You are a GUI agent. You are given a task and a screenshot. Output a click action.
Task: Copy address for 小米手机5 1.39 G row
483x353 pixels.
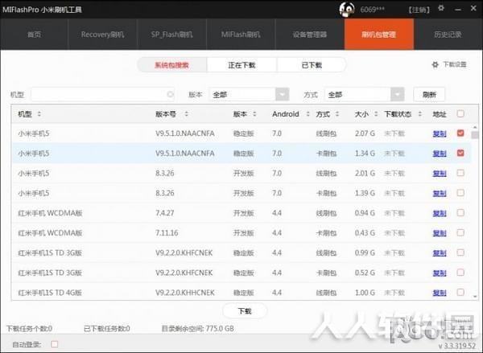pyautogui.click(x=440, y=193)
